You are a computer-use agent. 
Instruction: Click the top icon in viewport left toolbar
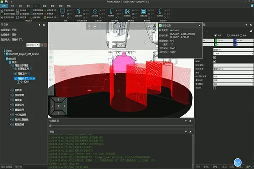coord(51,47)
